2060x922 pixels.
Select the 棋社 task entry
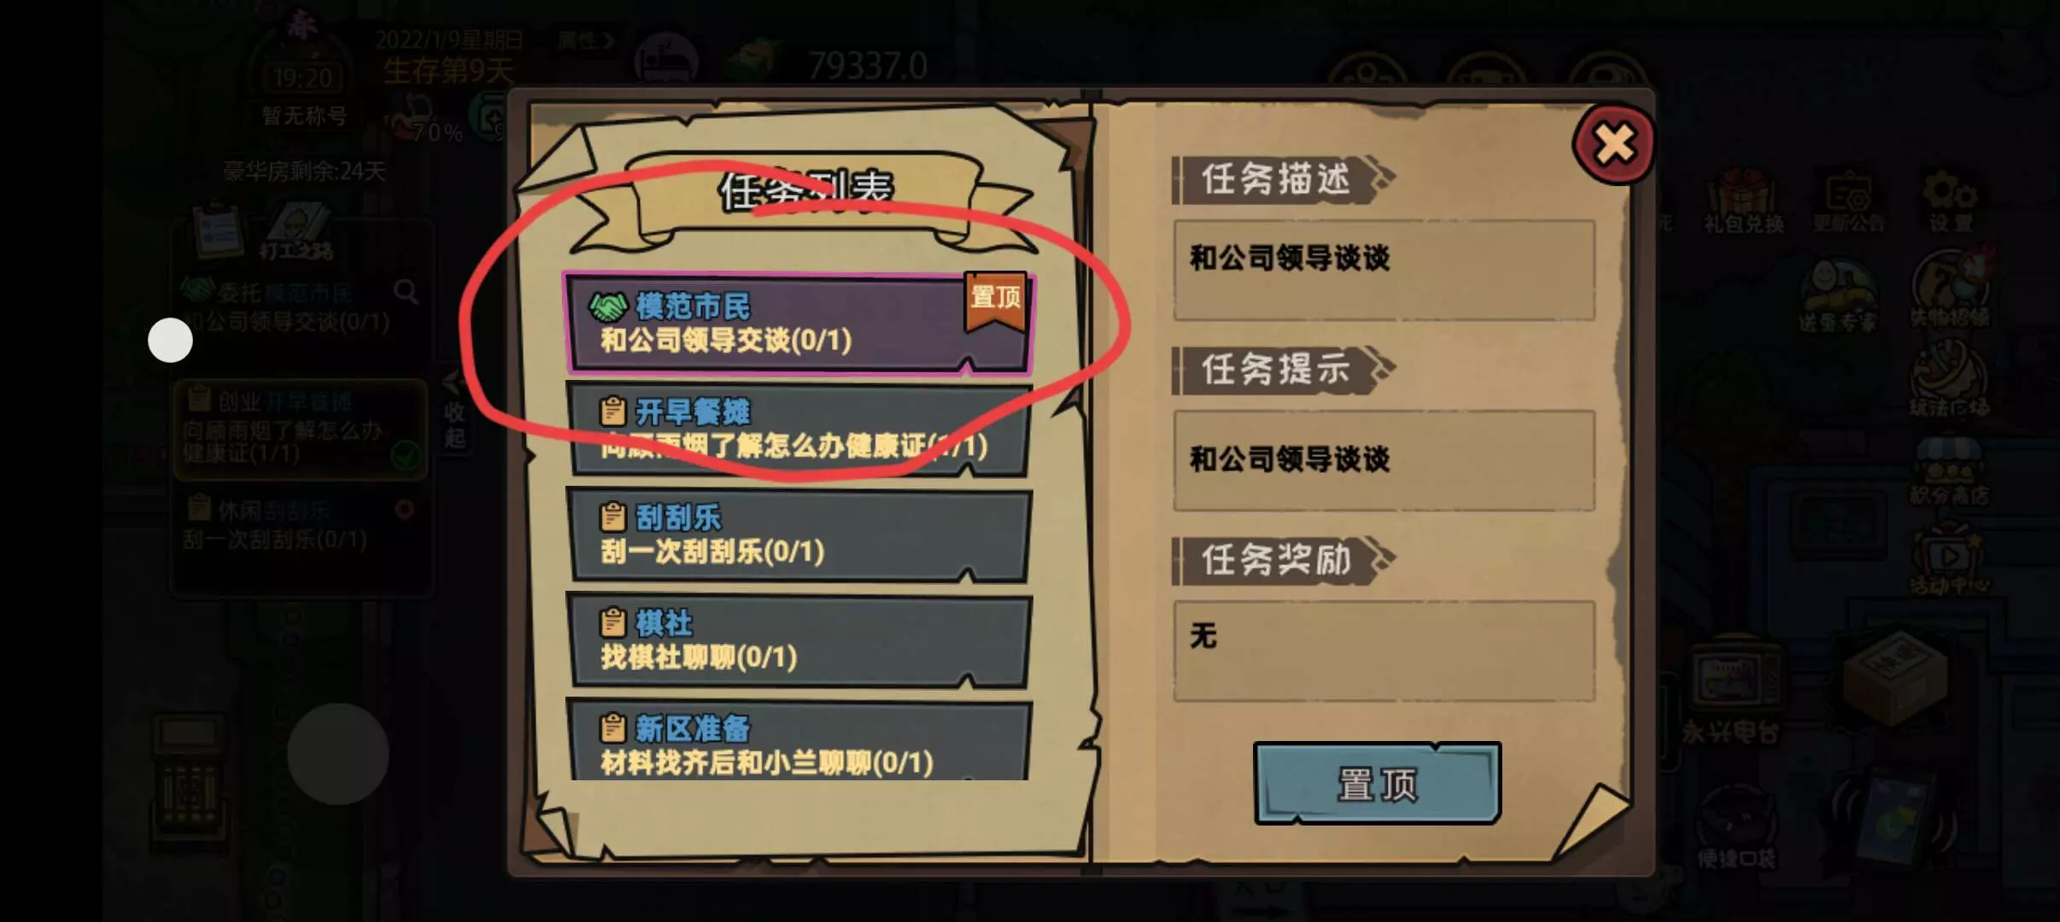[x=798, y=640]
